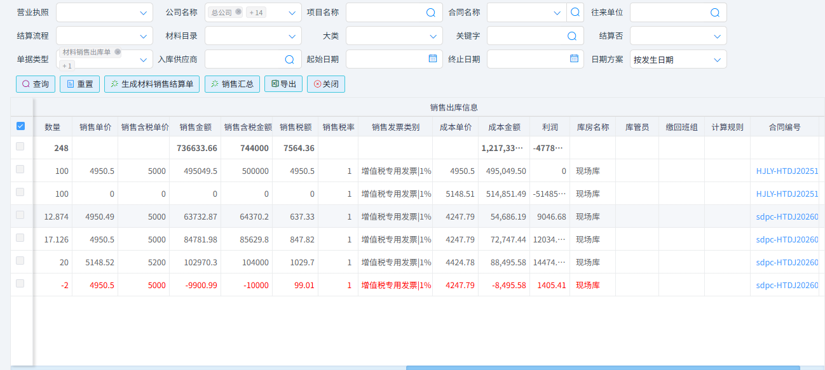Click the magnifier icon in 往来单位 field
The image size is (825, 370).
716,12
